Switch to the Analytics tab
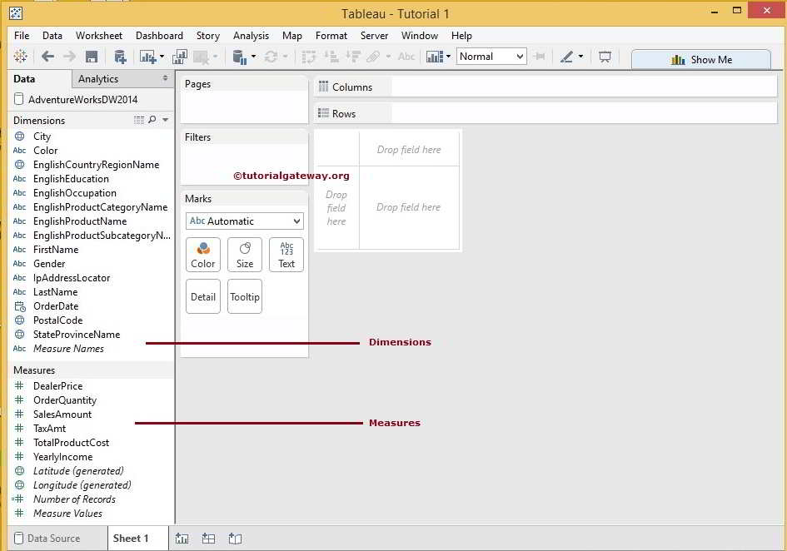Viewport: 787px width, 551px height. (x=98, y=79)
